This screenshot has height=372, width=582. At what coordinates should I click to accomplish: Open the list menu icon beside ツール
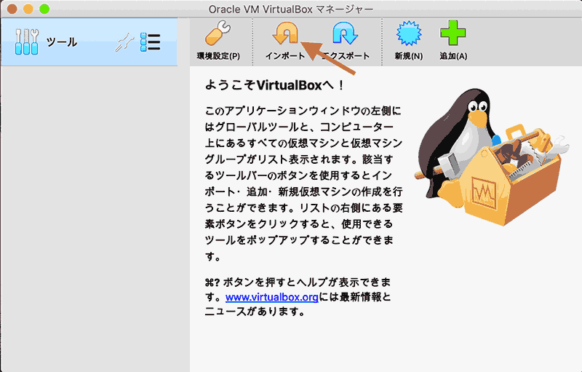point(150,42)
